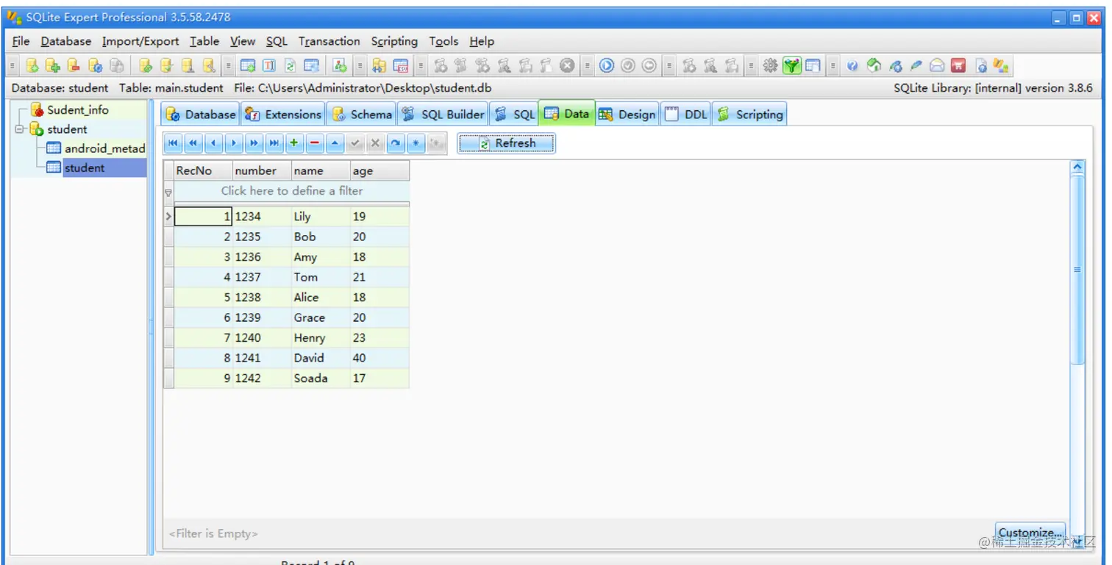Click the vertical scrollbar up arrow

click(x=1078, y=168)
